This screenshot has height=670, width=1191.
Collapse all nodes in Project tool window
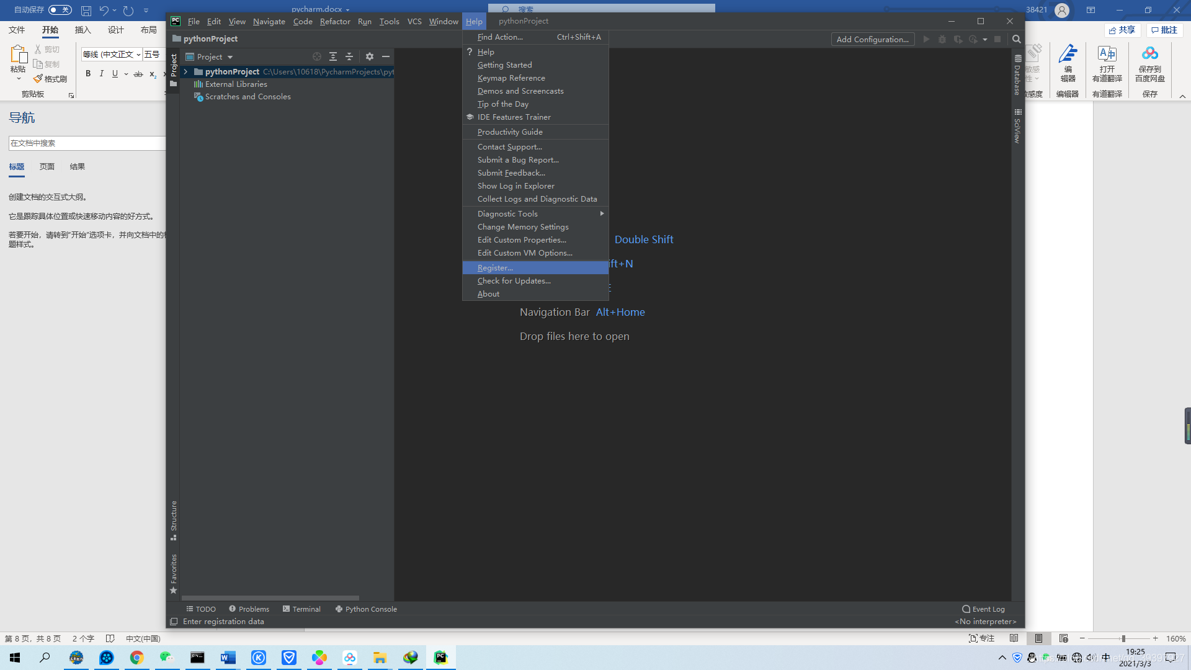pos(349,56)
